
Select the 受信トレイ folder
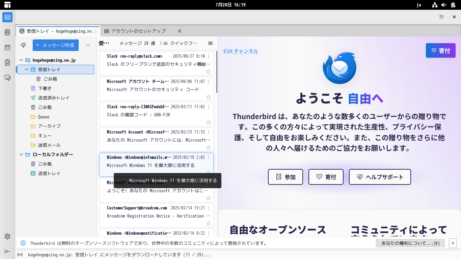click(56, 69)
